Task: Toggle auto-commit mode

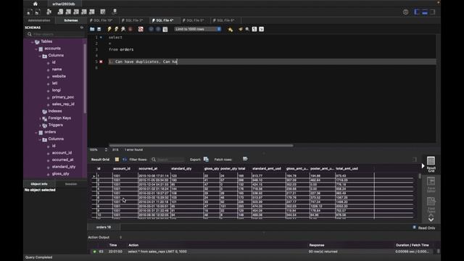Action: click(x=165, y=29)
